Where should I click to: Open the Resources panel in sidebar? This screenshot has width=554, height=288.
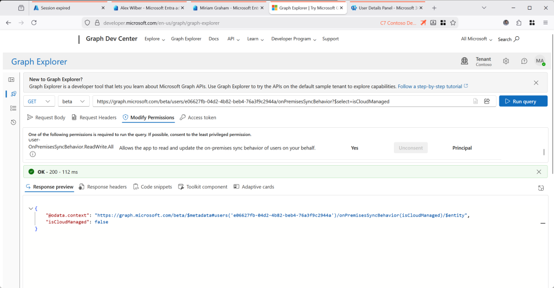tap(13, 108)
